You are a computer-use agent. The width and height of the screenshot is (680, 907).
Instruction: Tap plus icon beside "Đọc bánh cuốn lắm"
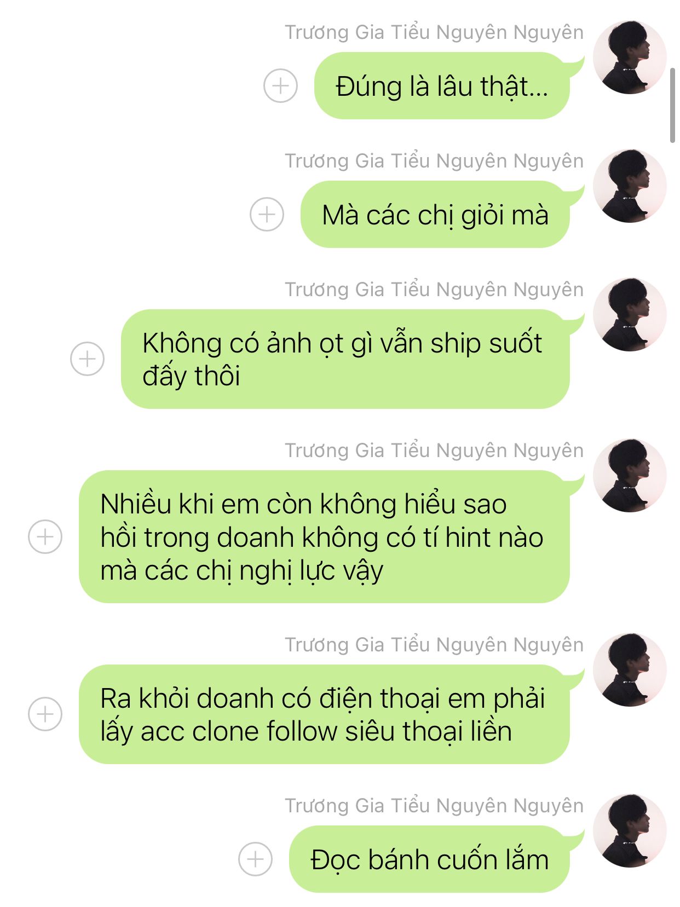(x=255, y=859)
